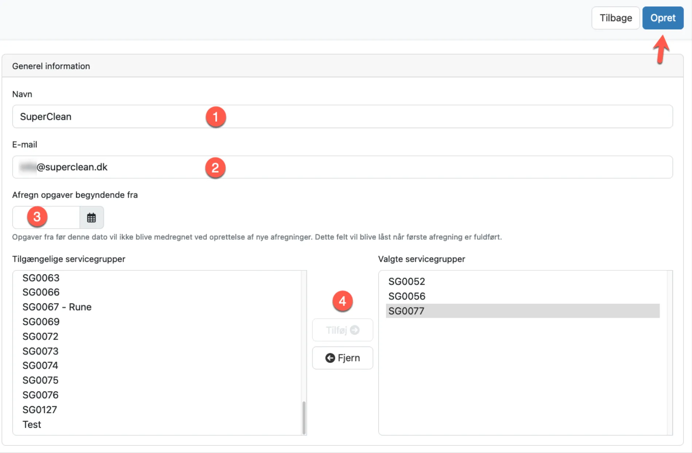692x453 pixels.
Task: Click the available groups list scrollbar
Action: 304,417
